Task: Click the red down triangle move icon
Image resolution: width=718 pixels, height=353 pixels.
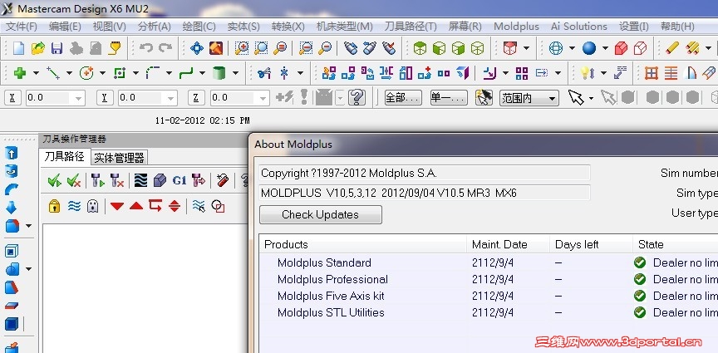Action: 117,206
